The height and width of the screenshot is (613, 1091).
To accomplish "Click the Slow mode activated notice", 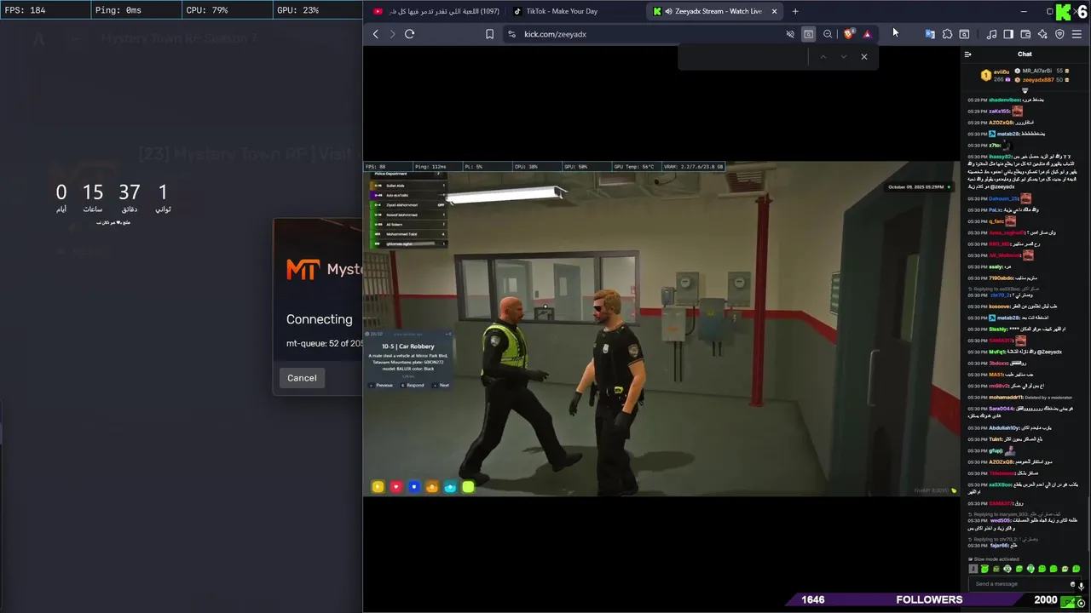I will point(994,559).
